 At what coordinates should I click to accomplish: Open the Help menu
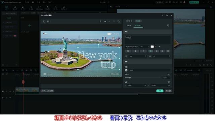50,2
